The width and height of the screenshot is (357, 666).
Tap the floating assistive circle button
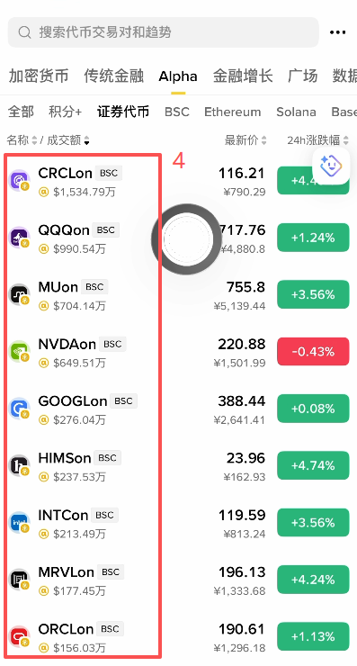[x=186, y=239]
